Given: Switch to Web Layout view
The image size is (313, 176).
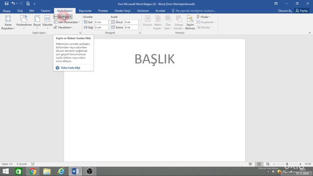Looking at the screenshot, I should pyautogui.click(x=268, y=164).
